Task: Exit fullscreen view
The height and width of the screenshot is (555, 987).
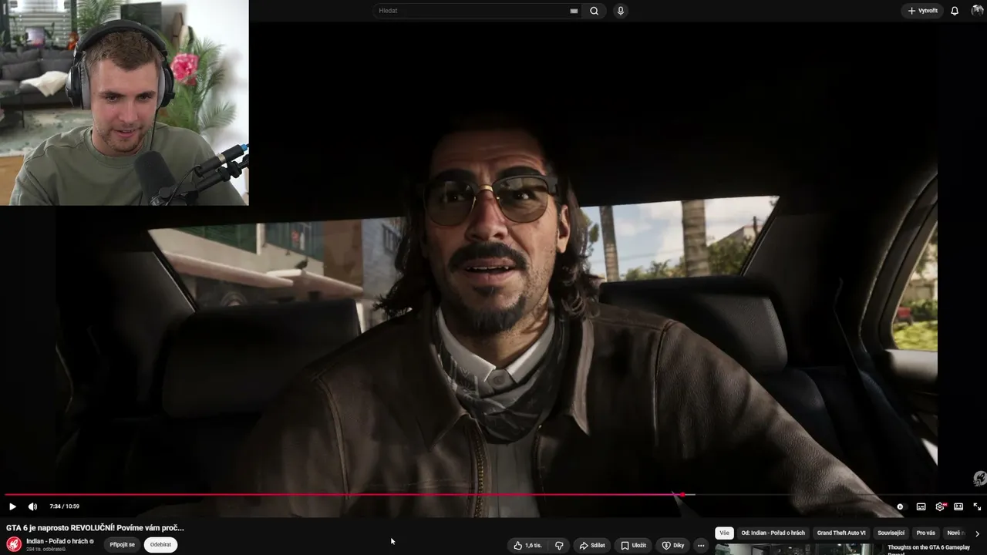Action: pos(977,506)
